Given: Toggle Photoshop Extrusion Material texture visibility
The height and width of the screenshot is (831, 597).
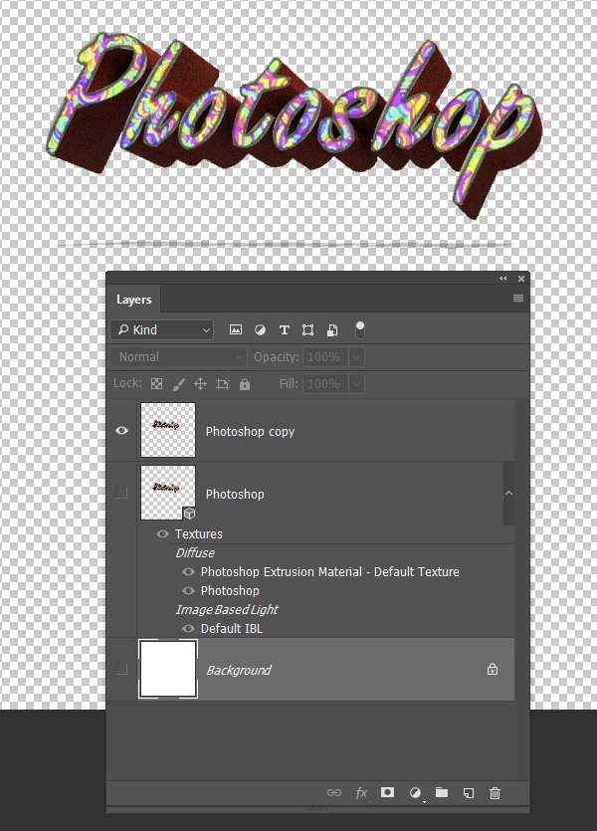Looking at the screenshot, I should (x=188, y=572).
